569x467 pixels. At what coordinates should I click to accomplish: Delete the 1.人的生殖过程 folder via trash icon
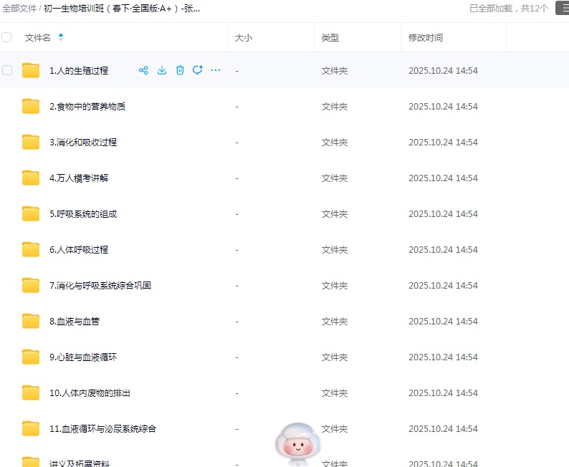[x=180, y=70]
